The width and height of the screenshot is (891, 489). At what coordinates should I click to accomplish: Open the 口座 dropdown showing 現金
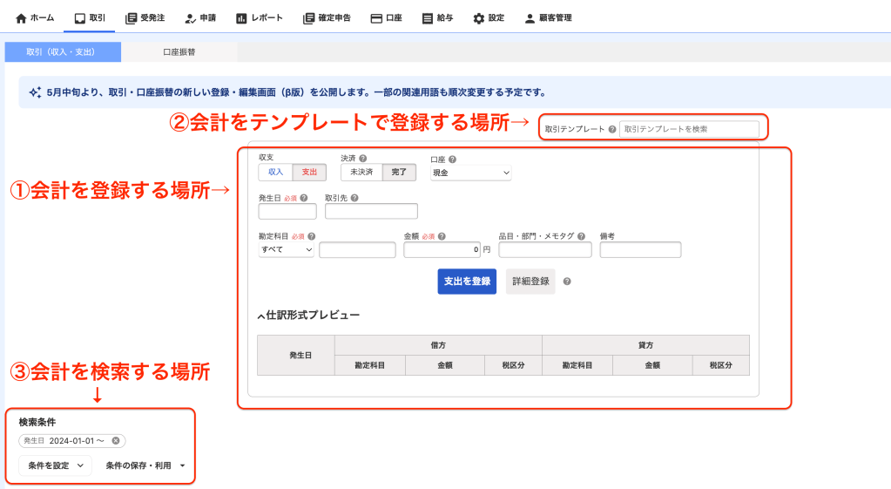point(470,173)
